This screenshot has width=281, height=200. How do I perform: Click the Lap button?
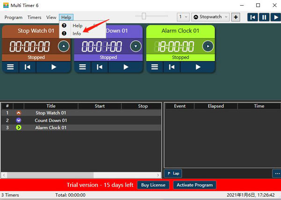[173, 173]
